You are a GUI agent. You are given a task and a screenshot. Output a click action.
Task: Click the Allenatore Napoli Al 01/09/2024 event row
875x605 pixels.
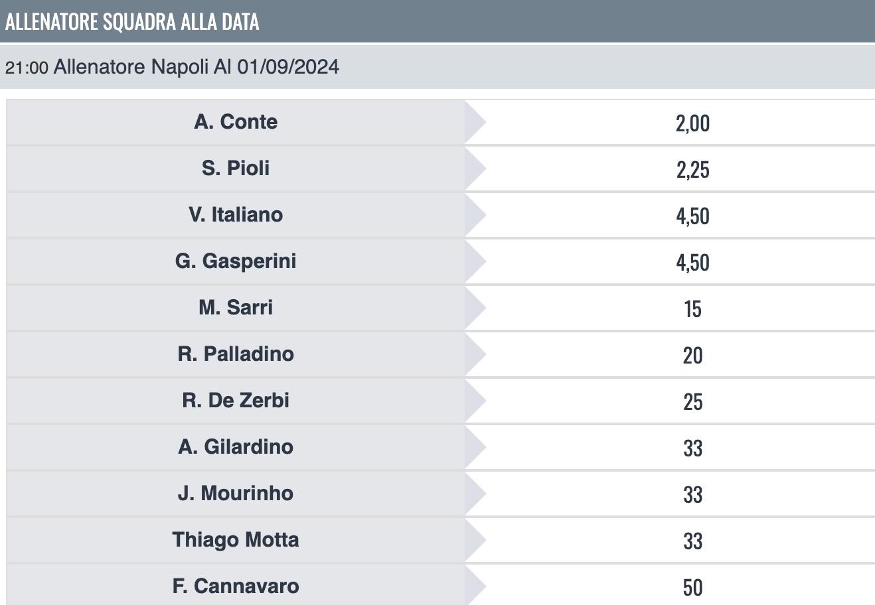(173, 67)
